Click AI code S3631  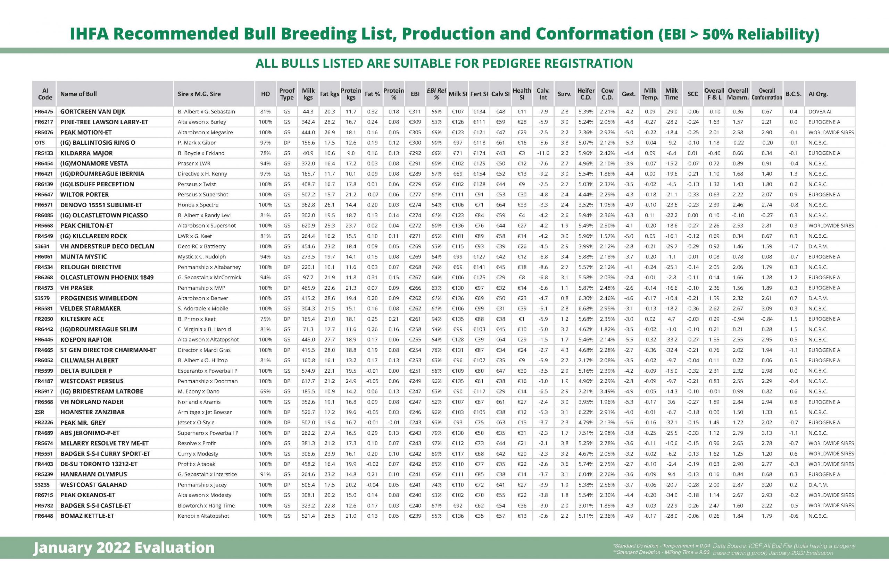coord(42,246)
